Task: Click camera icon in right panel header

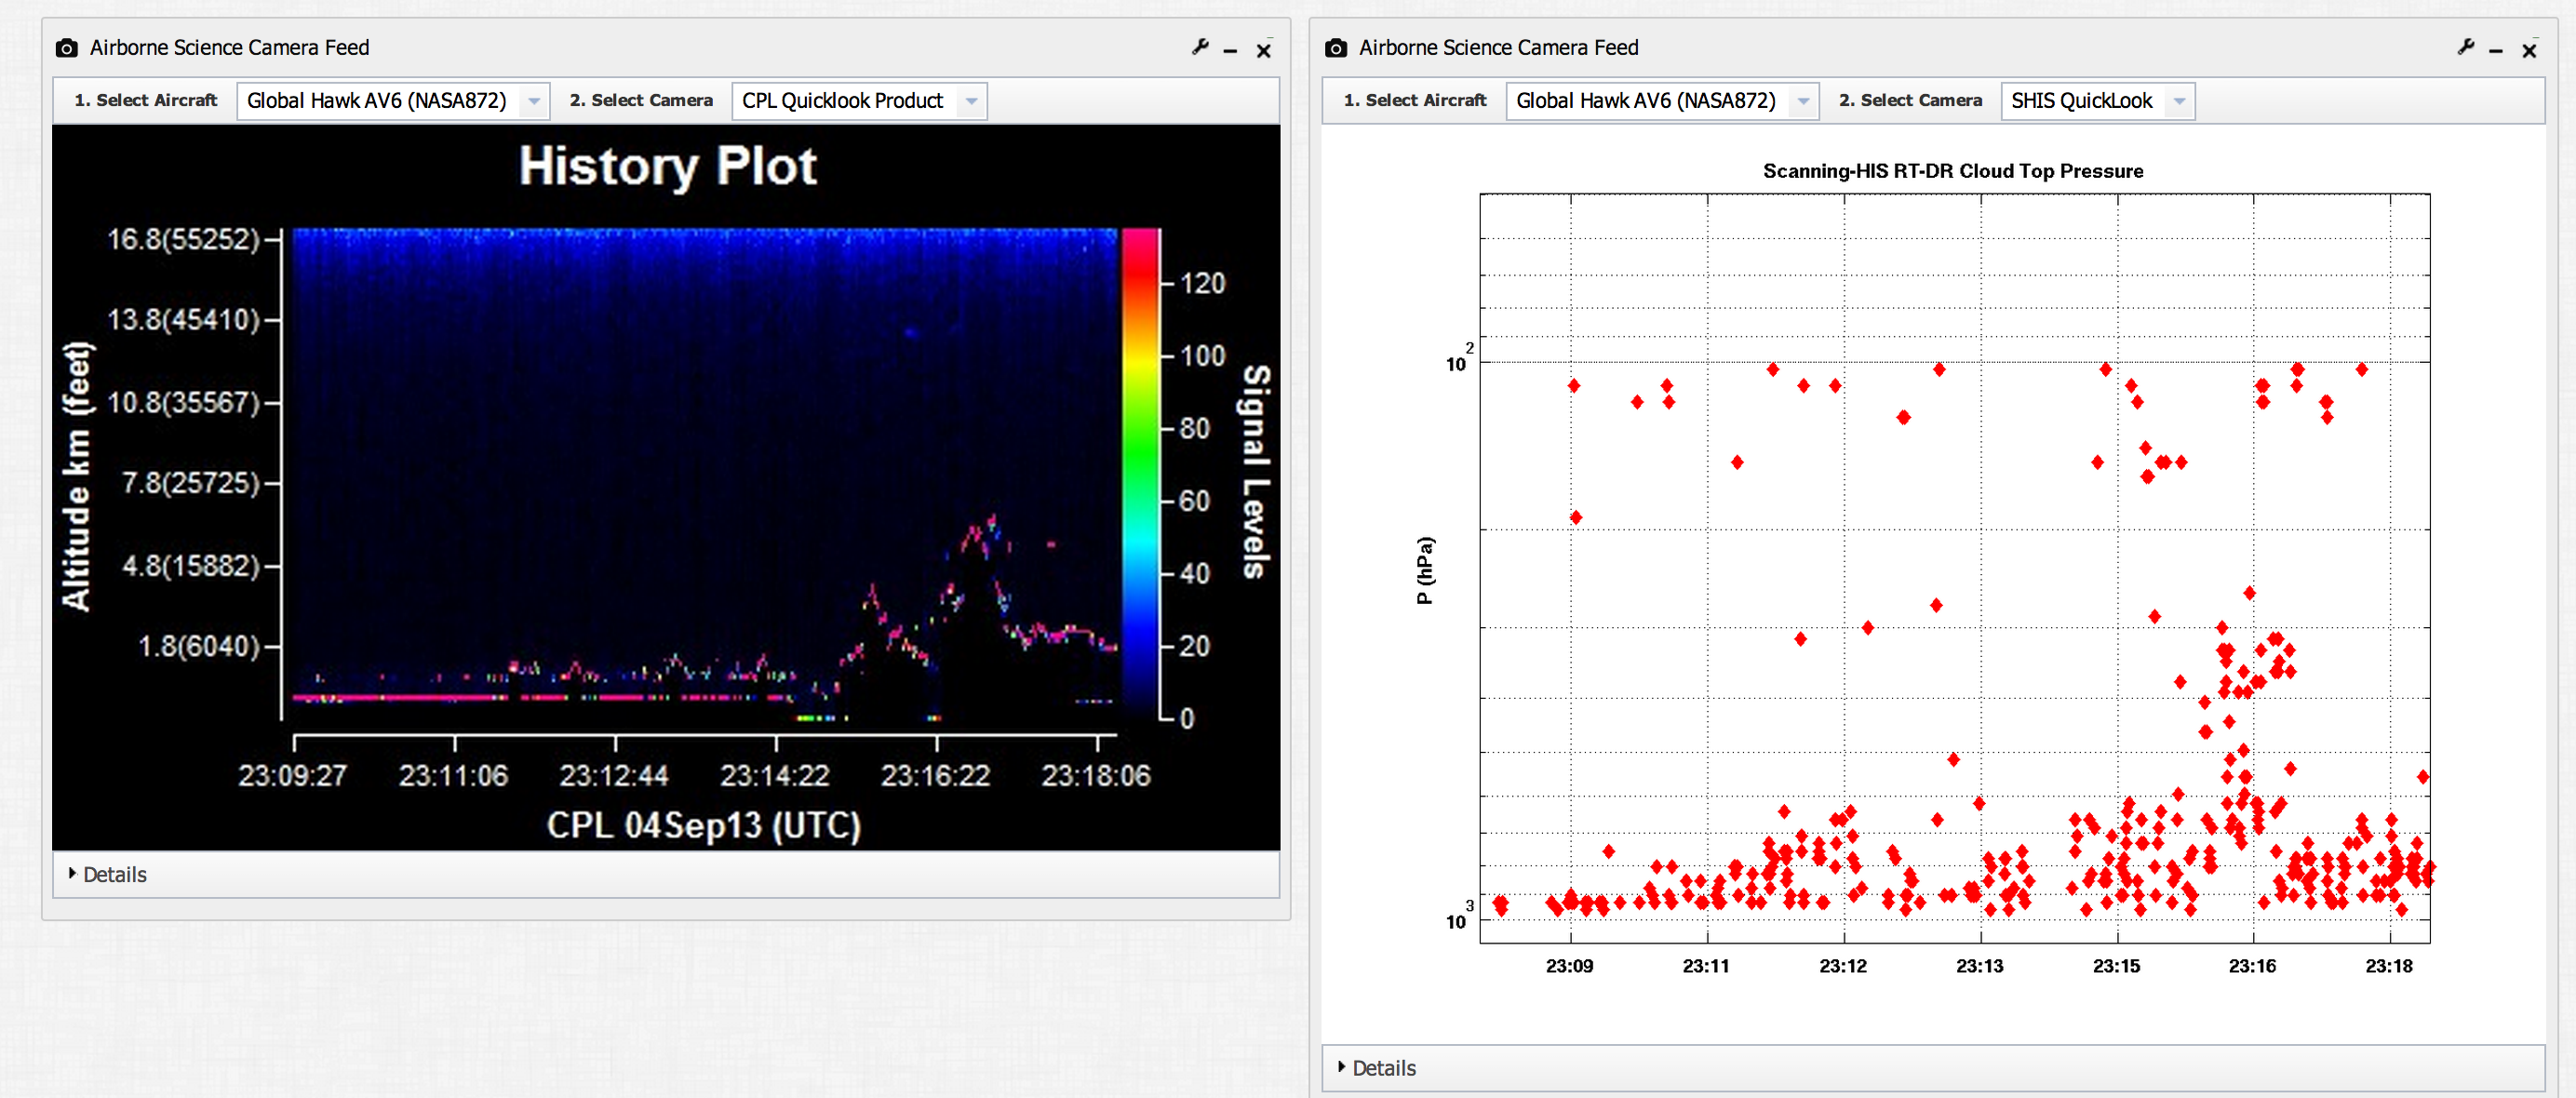Action: coord(1336,48)
